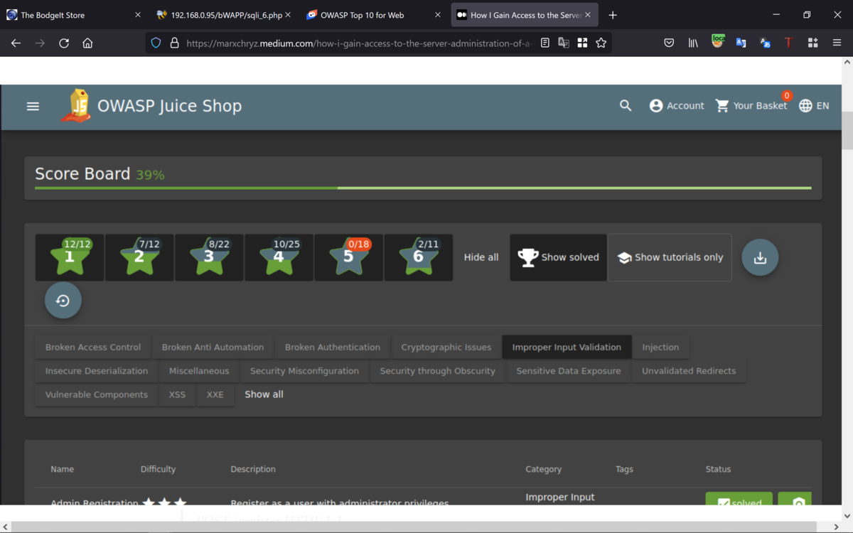Open Your Basket

click(x=752, y=105)
